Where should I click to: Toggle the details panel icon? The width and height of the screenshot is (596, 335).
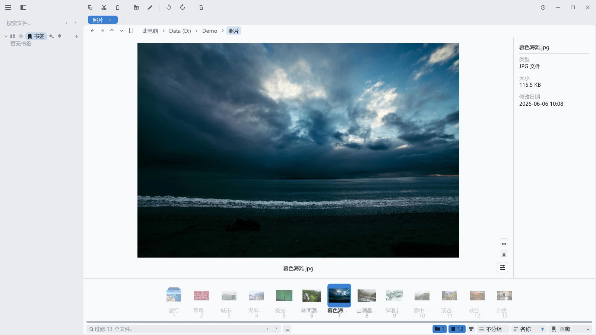[504, 254]
